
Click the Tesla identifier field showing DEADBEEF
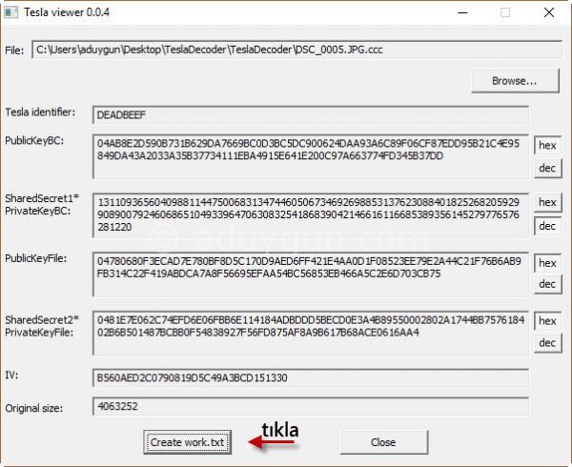pyautogui.click(x=311, y=115)
